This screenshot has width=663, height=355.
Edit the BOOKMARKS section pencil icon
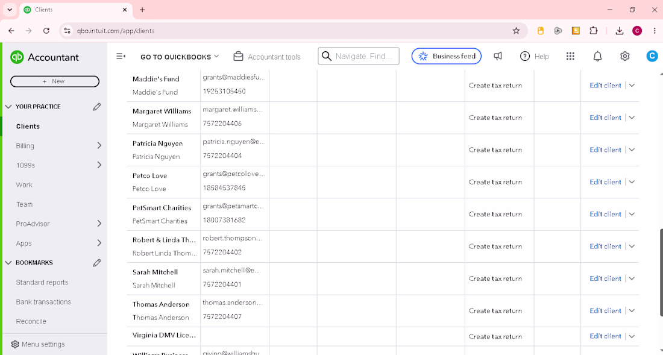coord(97,262)
